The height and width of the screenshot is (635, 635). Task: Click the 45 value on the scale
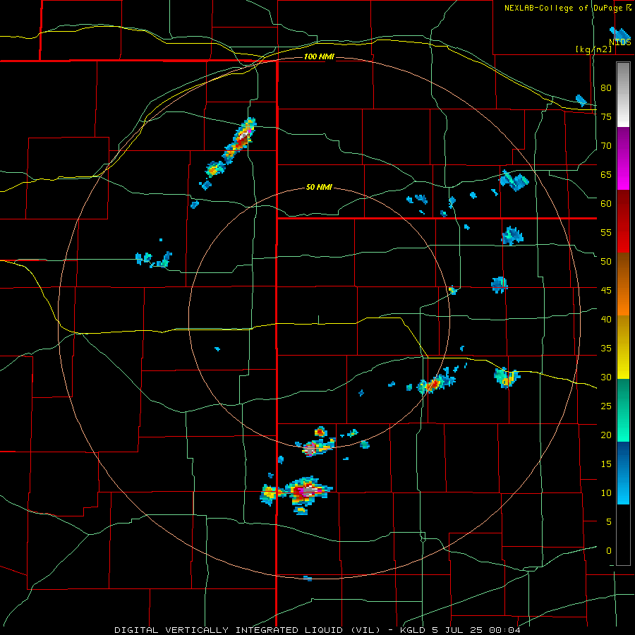[x=606, y=291]
